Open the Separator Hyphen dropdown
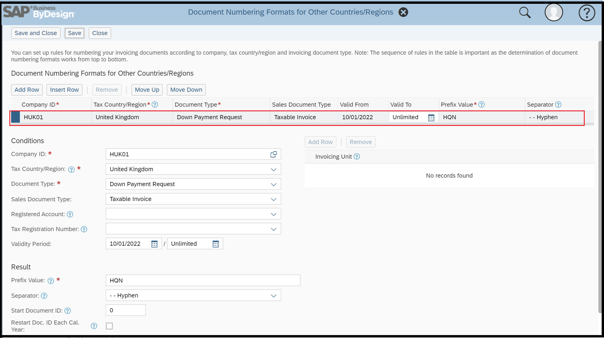The image size is (604, 338). click(x=274, y=296)
